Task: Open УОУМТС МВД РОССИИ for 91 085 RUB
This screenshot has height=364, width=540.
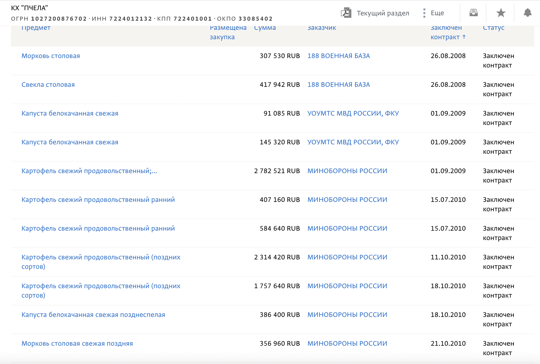Action: coord(353,113)
